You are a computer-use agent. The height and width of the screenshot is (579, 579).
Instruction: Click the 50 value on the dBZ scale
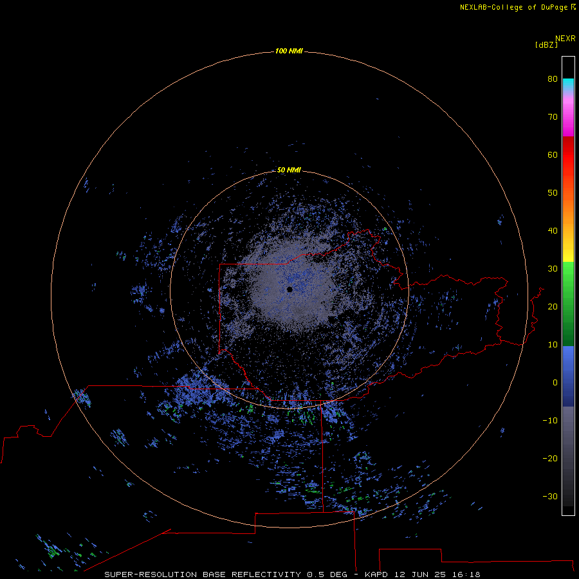553,193
